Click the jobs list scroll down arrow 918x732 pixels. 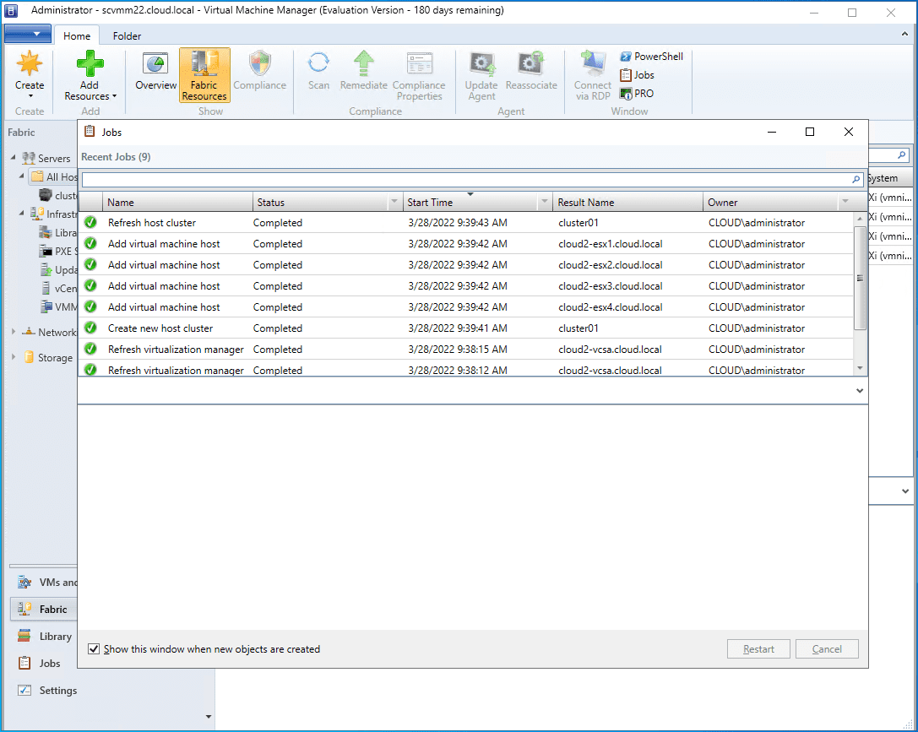pyautogui.click(x=860, y=368)
